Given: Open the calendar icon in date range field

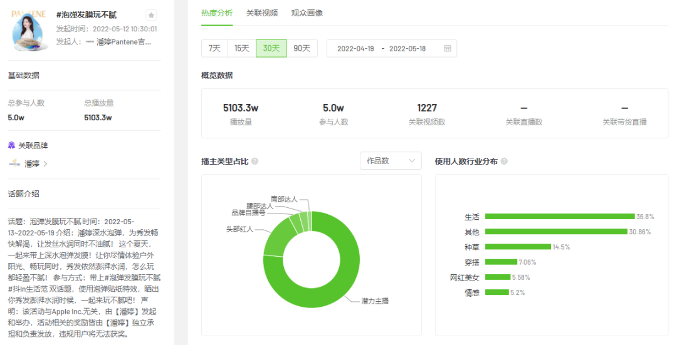Looking at the screenshot, I should pyautogui.click(x=448, y=48).
